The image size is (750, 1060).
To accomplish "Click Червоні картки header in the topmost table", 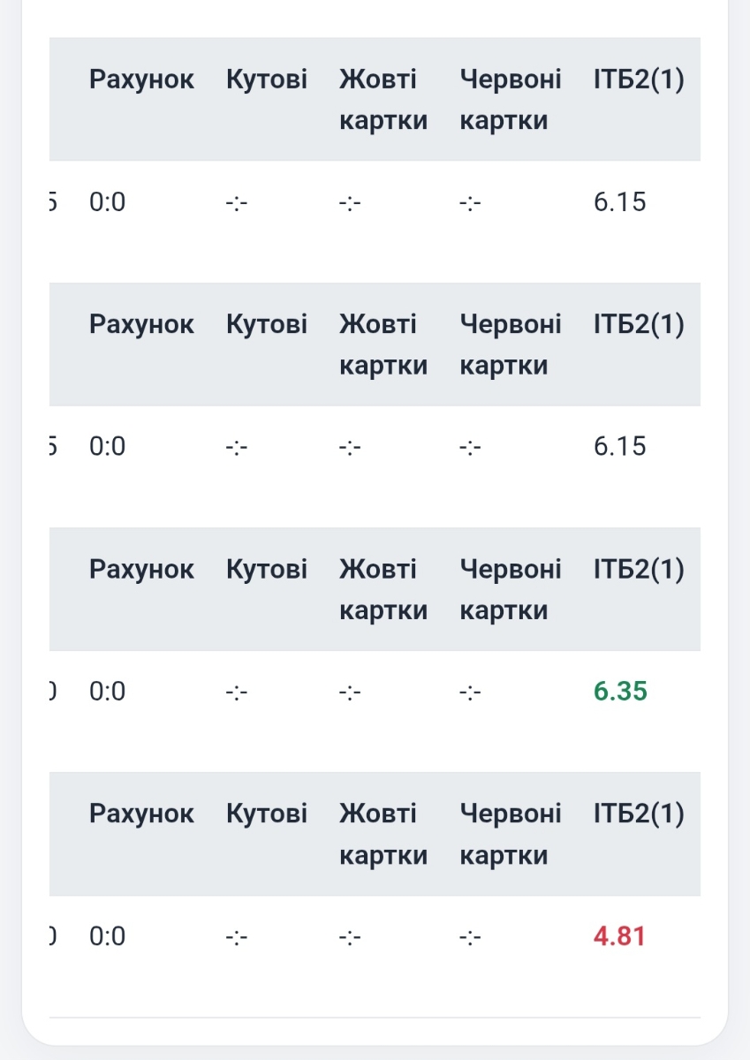I will tap(510, 99).
